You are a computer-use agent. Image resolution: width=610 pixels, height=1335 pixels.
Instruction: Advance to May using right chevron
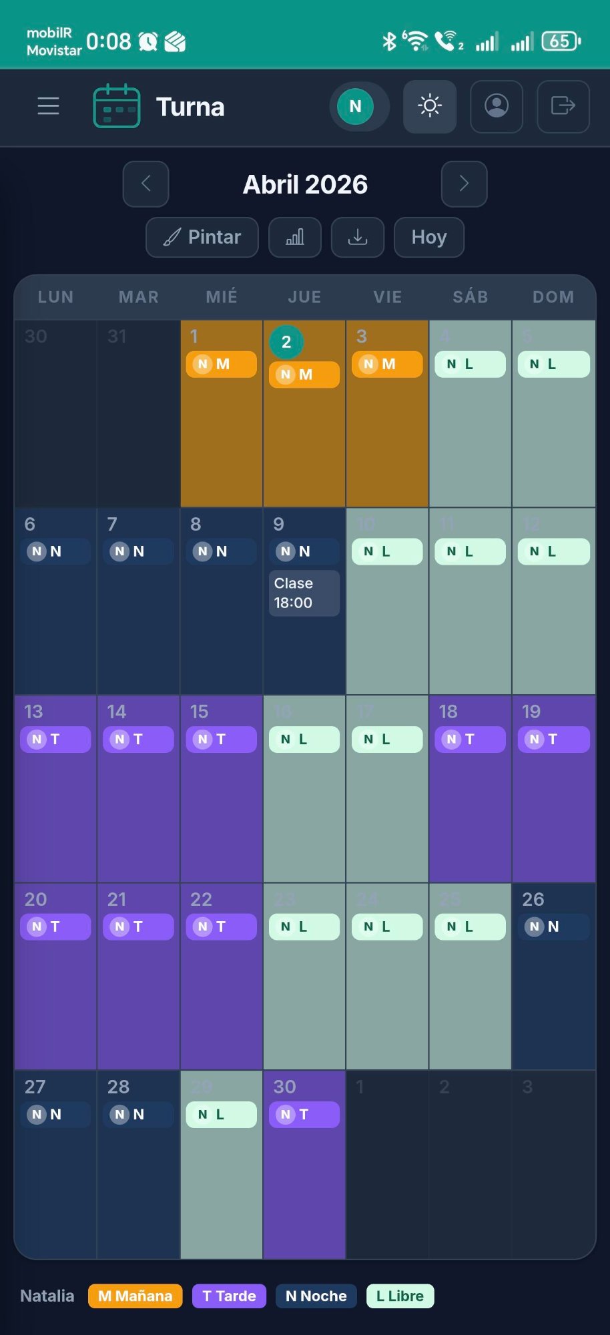464,184
